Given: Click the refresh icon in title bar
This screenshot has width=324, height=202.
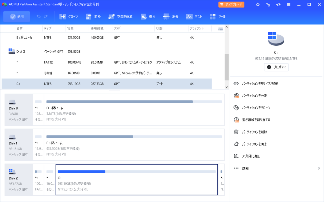Looking at the screenshot, I should tap(278, 4).
